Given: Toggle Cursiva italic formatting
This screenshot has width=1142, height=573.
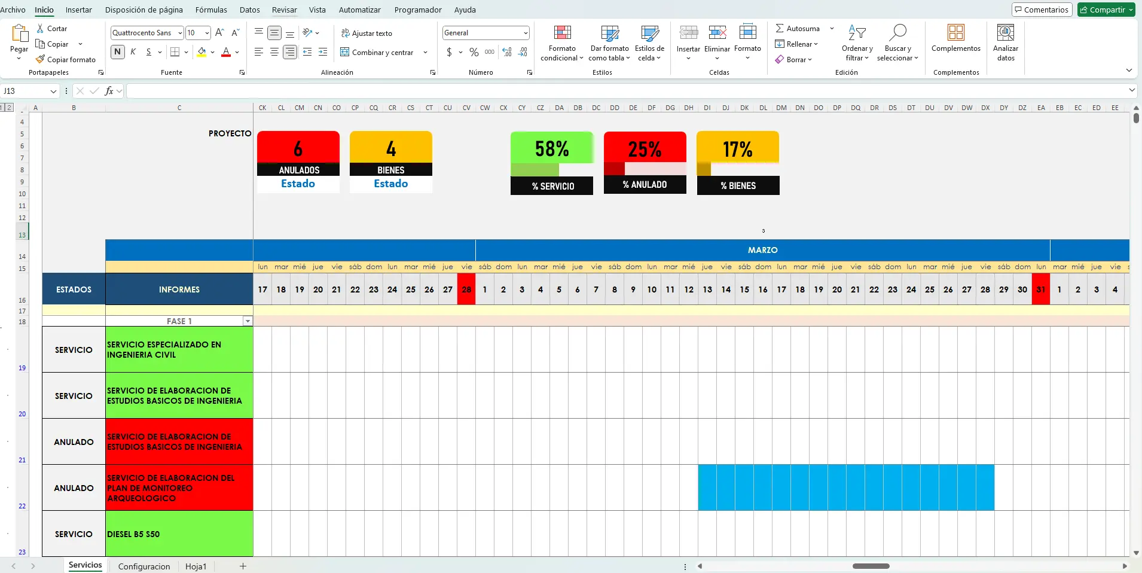Looking at the screenshot, I should point(133,52).
